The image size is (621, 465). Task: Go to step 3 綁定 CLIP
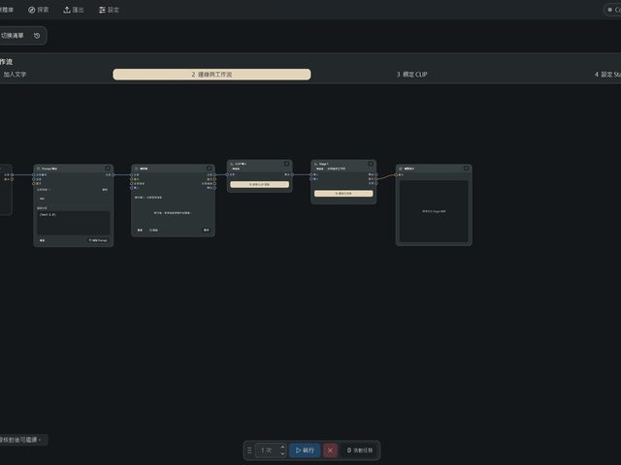[411, 75]
